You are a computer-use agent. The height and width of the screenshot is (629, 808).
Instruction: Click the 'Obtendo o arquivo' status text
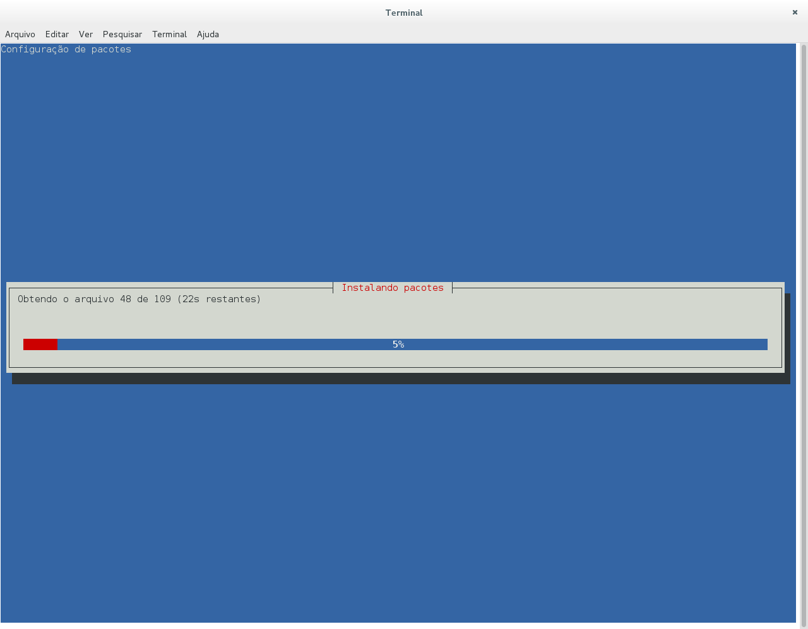coord(62,299)
